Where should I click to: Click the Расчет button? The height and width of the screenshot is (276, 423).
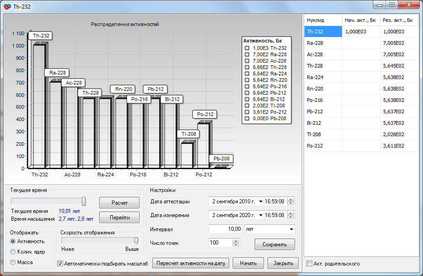119,202
